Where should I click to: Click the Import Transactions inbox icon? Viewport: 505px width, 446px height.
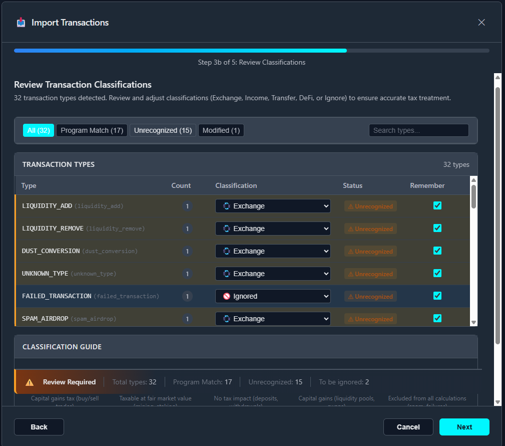coord(21,23)
